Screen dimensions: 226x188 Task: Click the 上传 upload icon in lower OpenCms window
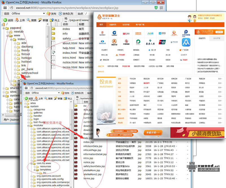point(36,98)
